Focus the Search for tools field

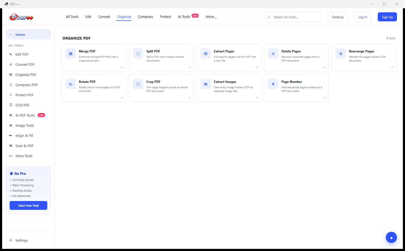point(293,17)
